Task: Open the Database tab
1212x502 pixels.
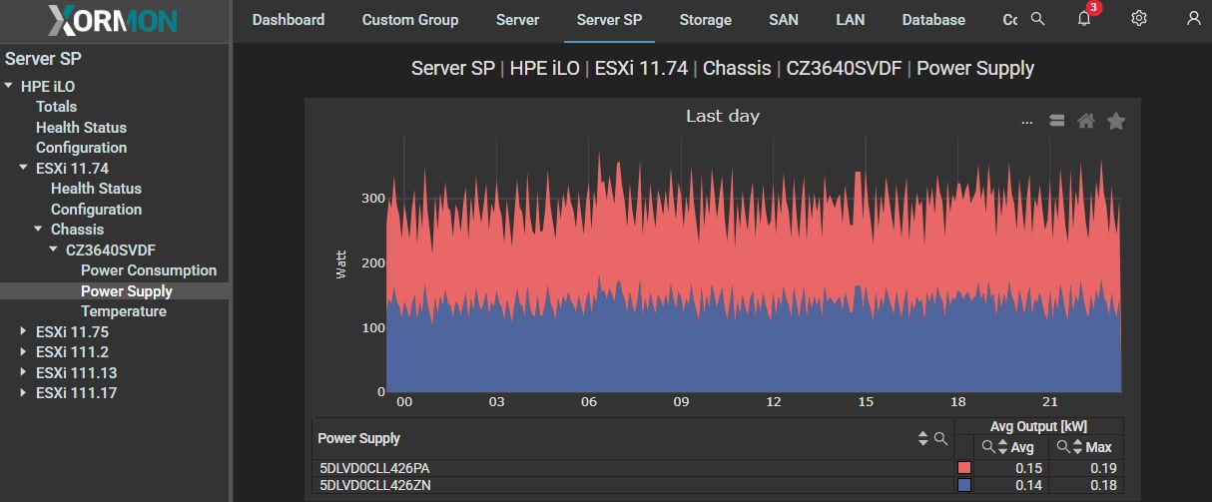Action: (x=933, y=20)
